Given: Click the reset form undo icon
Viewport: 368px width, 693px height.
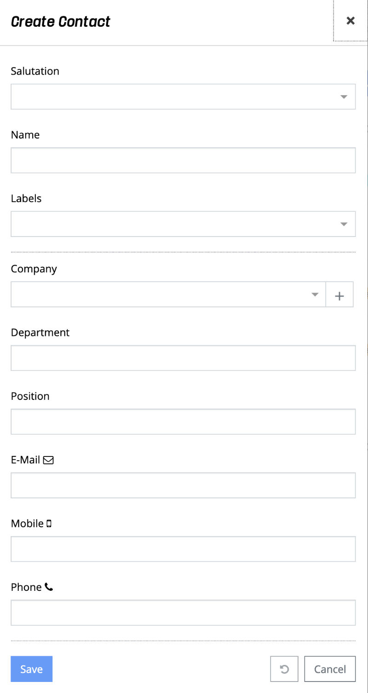Looking at the screenshot, I should (x=284, y=669).
